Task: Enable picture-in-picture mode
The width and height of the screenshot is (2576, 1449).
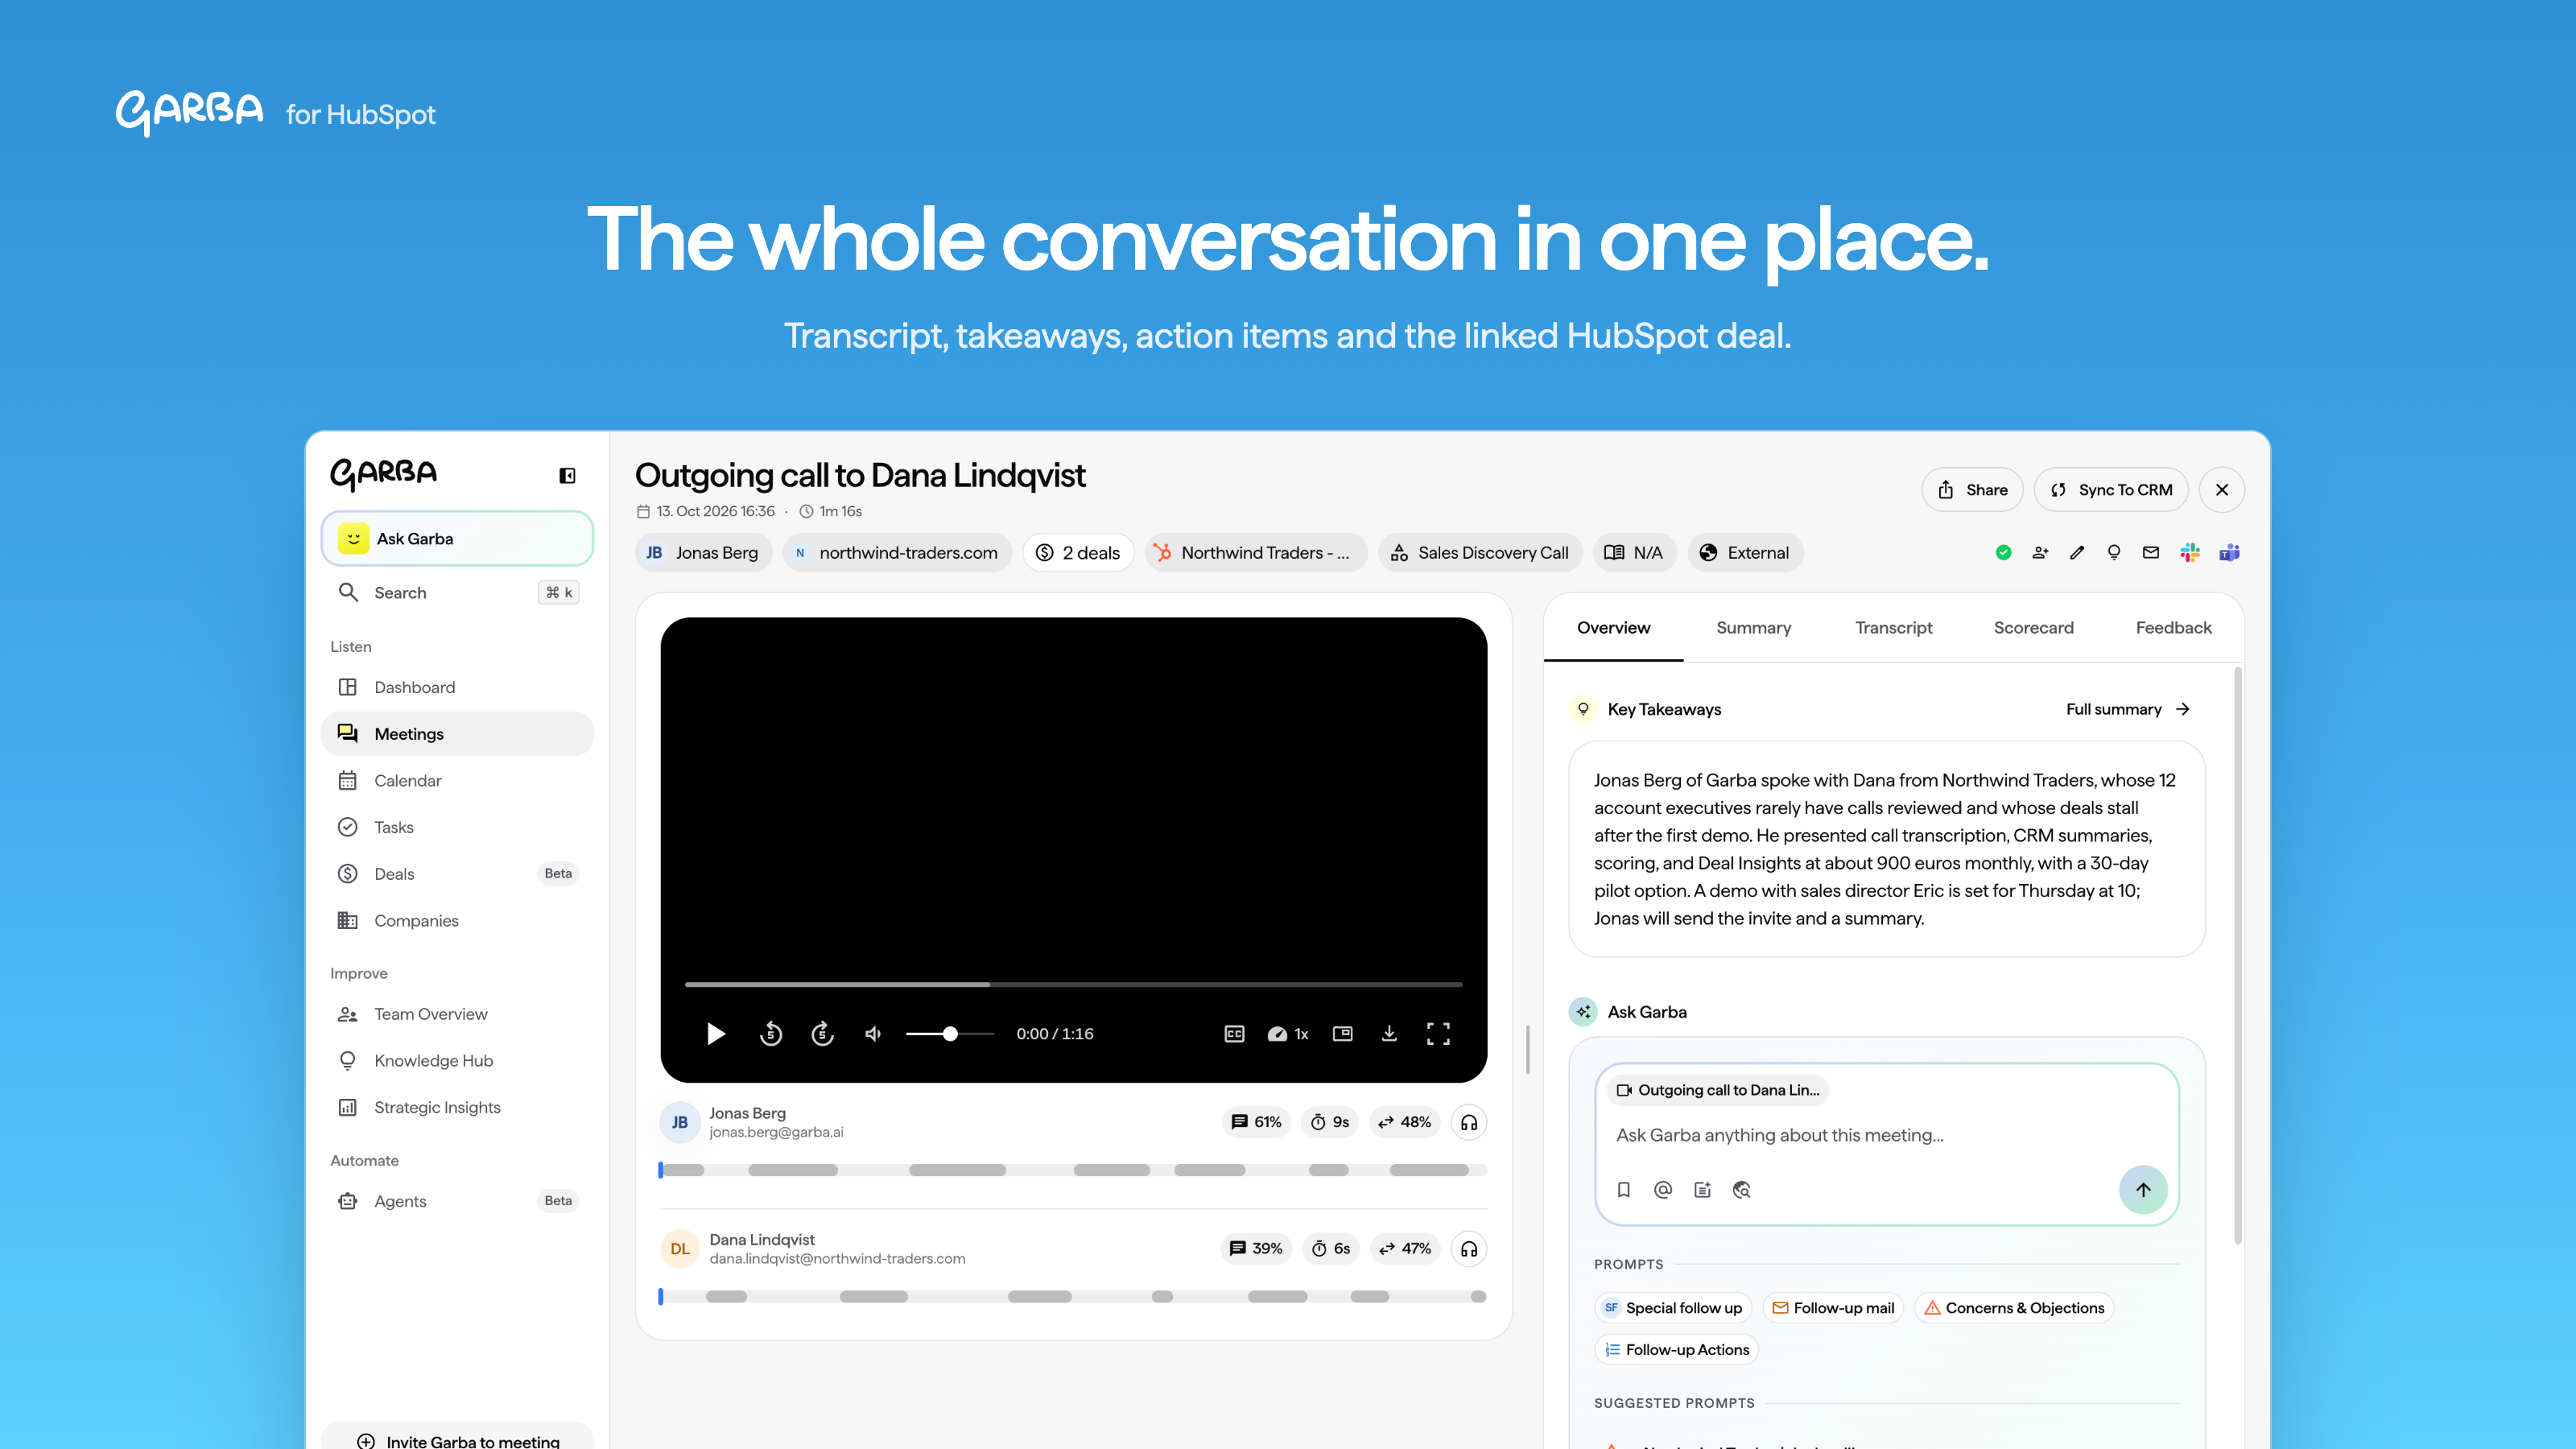Action: [1342, 1033]
